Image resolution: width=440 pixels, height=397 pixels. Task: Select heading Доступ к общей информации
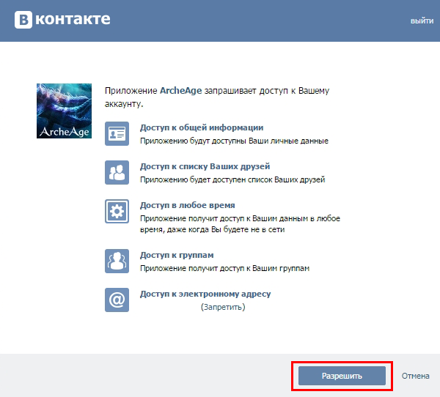click(202, 127)
